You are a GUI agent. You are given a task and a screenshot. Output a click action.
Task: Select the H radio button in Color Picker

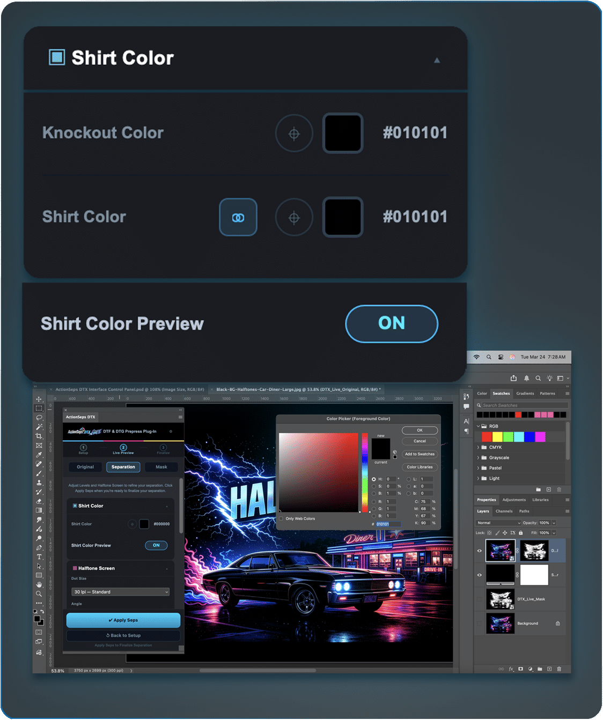point(374,479)
